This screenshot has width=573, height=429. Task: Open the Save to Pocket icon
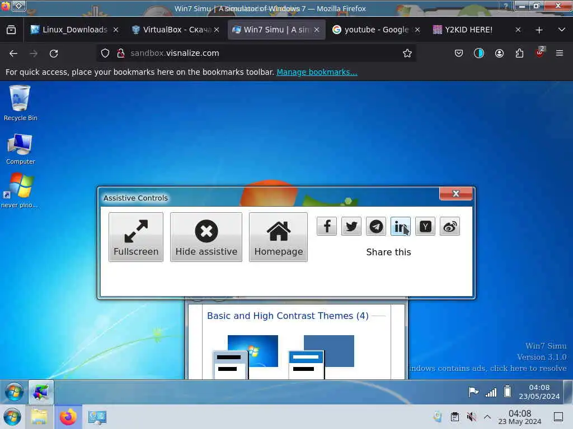(x=459, y=54)
